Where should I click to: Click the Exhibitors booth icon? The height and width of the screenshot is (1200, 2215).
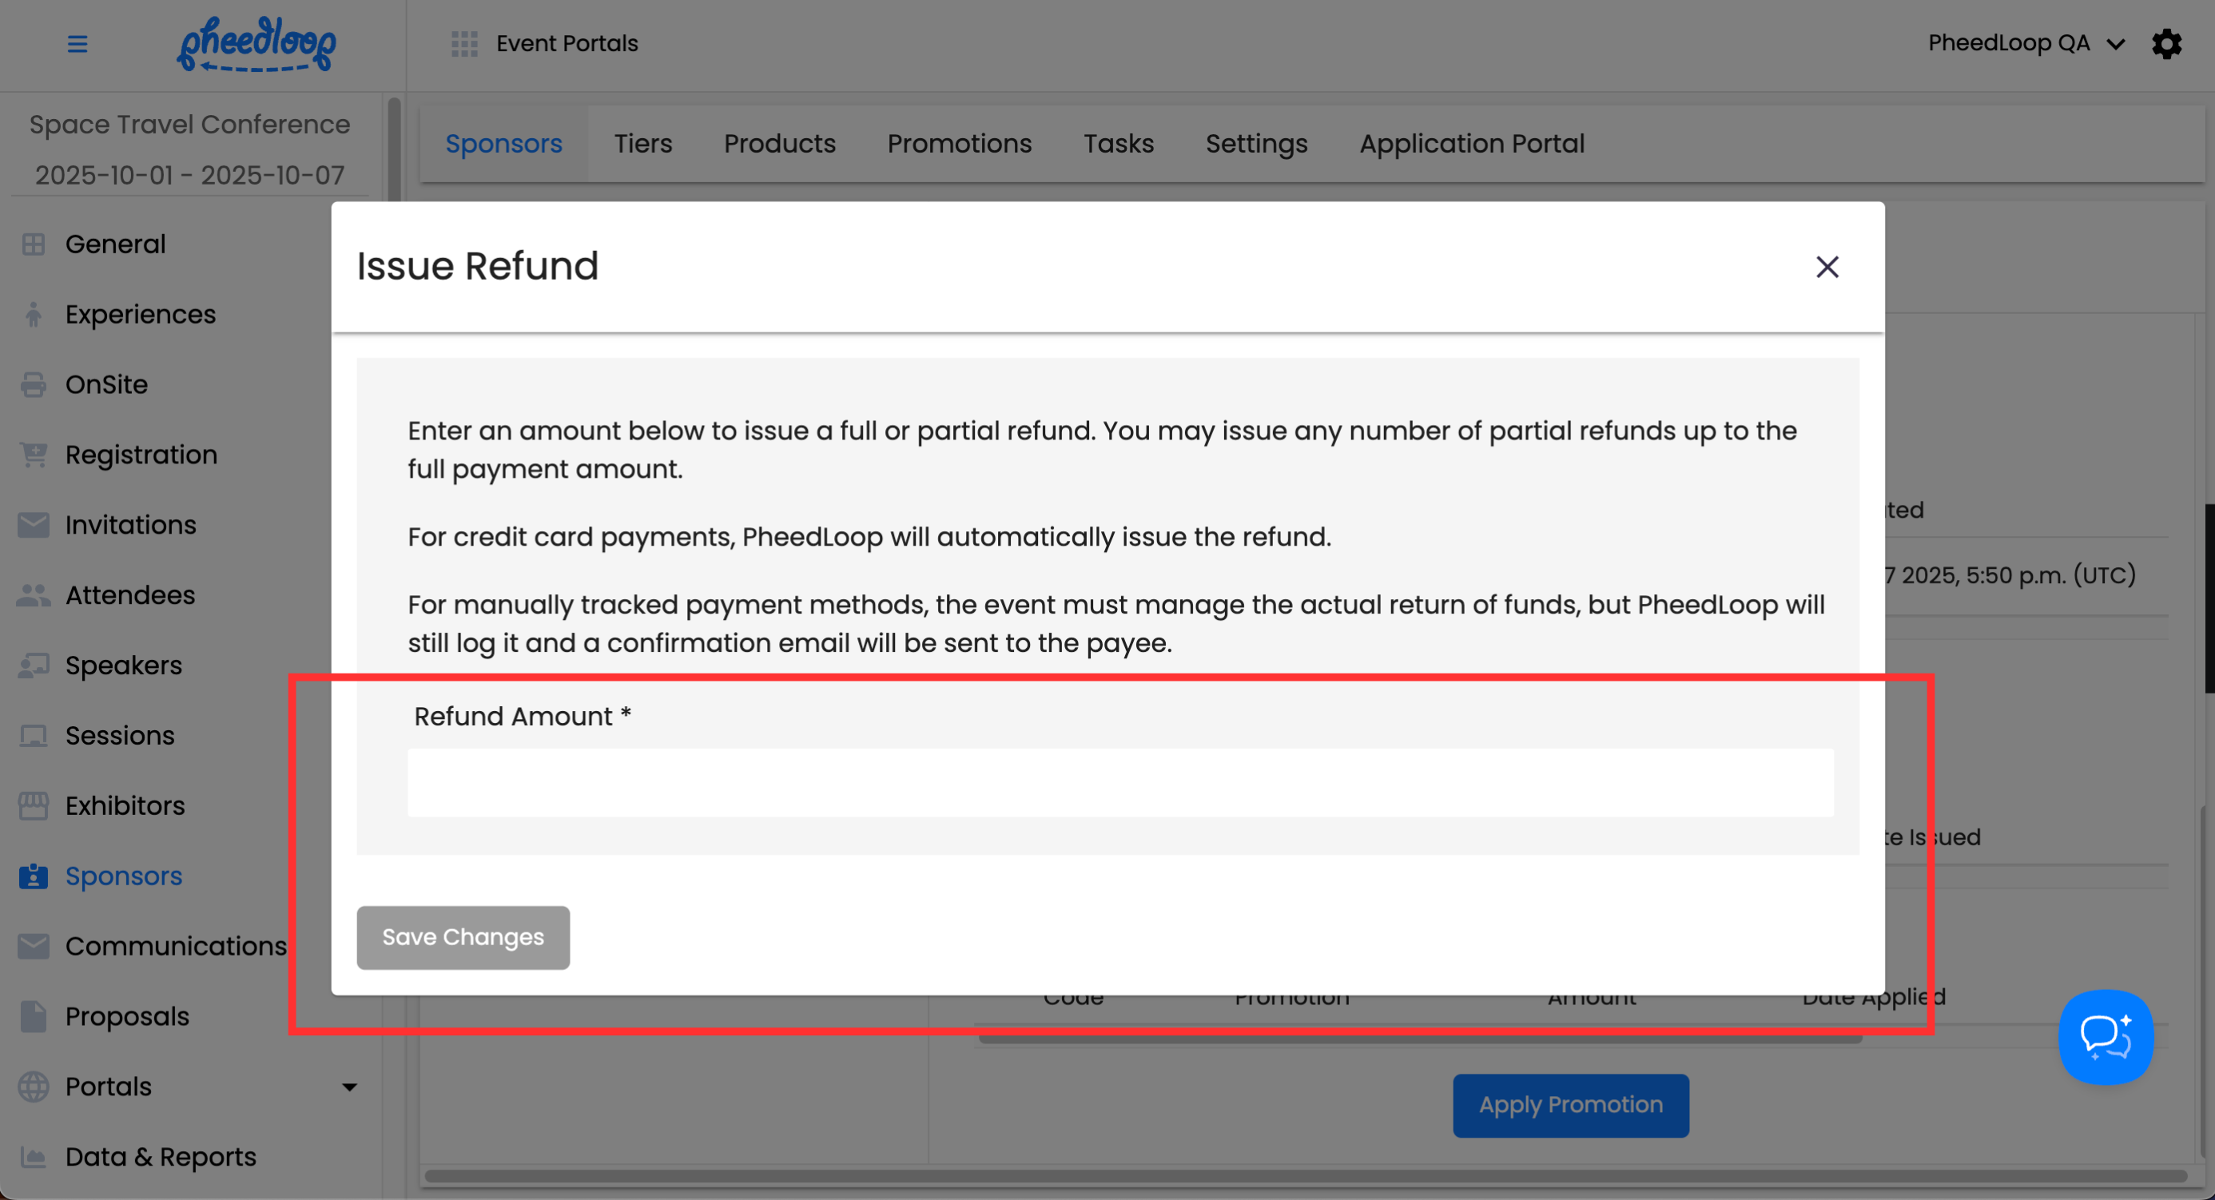click(34, 805)
